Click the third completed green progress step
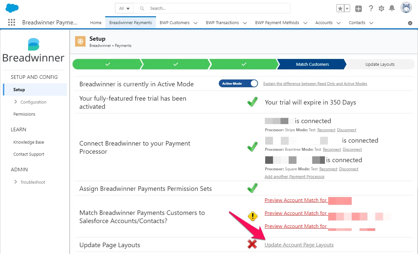Viewport: 418px width, 254px height. coord(244,64)
